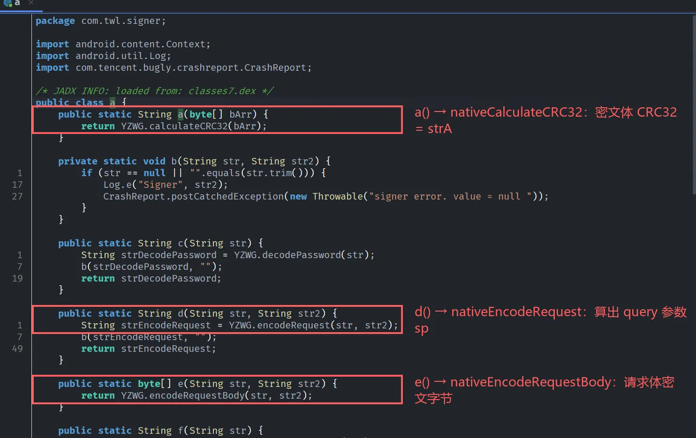Close the 'a' tab
The width and height of the screenshot is (696, 438).
31,3
